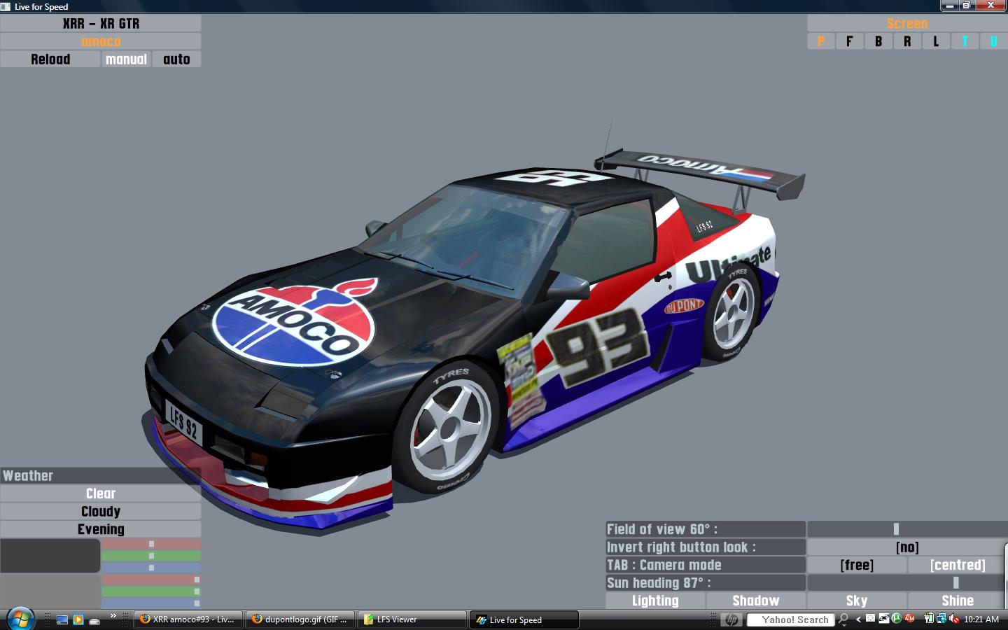The width and height of the screenshot is (1008, 630).
Task: Set camera mode to [free]
Action: tap(857, 565)
